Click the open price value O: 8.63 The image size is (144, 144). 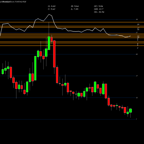click(52, 6)
